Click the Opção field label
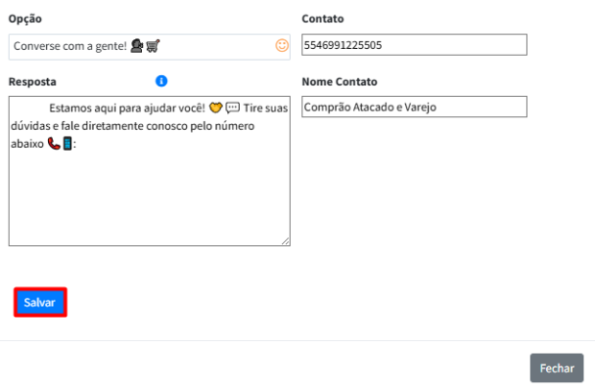Screen dimensions: 595x391 [x=25, y=19]
